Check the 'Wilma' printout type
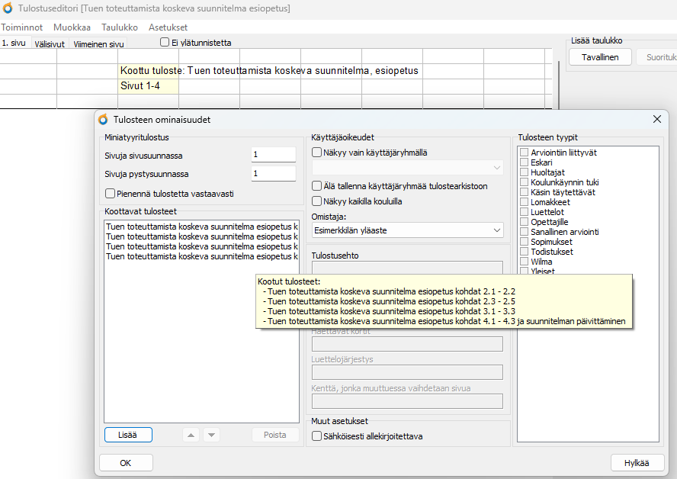The height and width of the screenshot is (479, 677). click(x=524, y=262)
